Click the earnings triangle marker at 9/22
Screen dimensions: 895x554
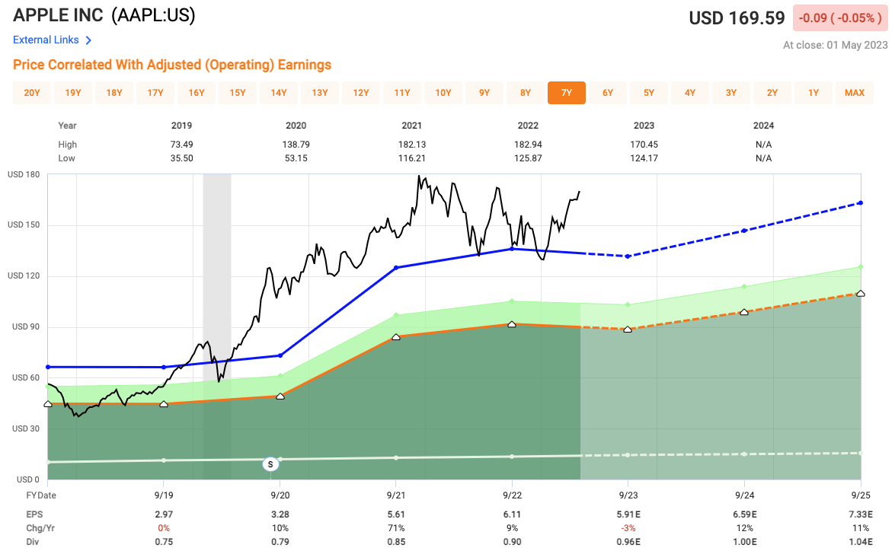pos(512,324)
